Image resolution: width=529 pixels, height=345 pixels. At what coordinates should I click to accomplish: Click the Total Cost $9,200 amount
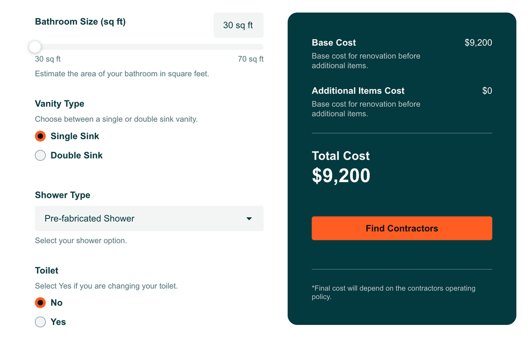click(341, 176)
